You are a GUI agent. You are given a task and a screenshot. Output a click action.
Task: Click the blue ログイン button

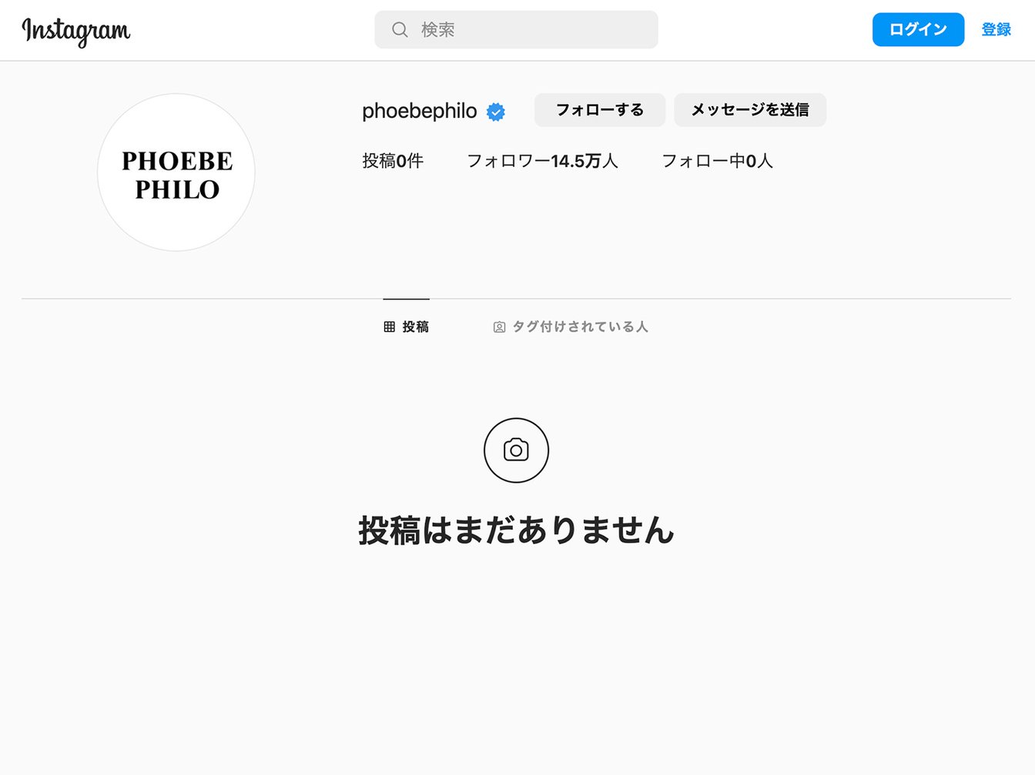pyautogui.click(x=918, y=29)
